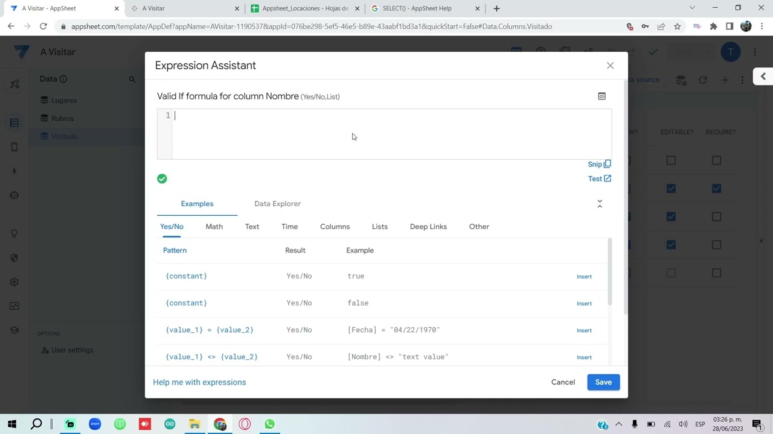The width and height of the screenshot is (773, 434).
Task: Open the Data section in left rail
Action: click(x=14, y=123)
